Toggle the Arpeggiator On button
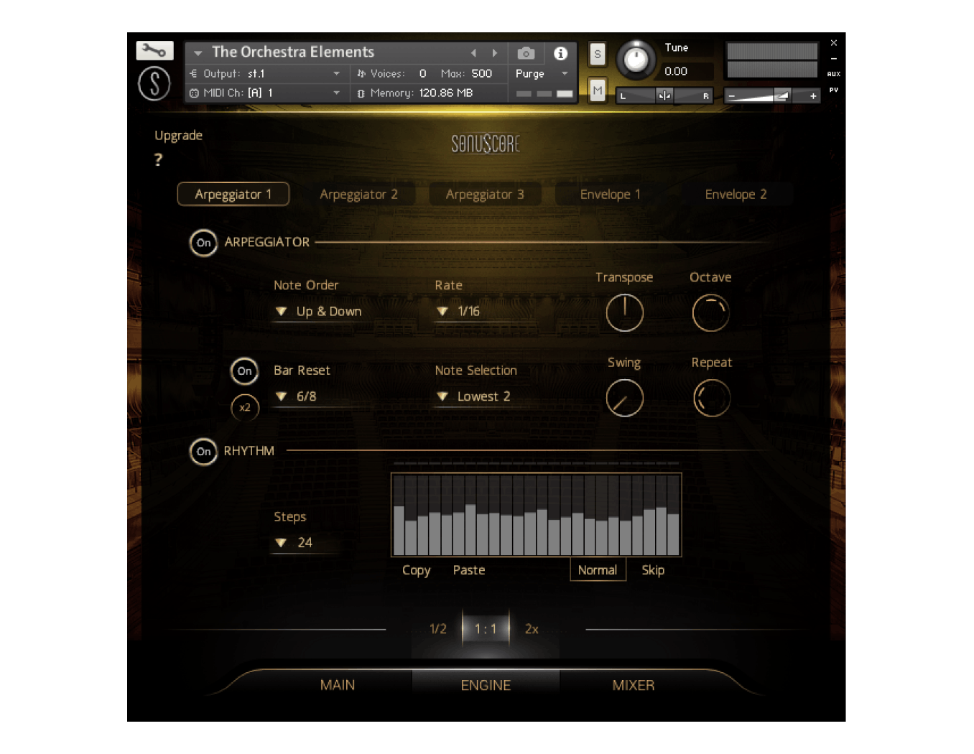 point(203,243)
